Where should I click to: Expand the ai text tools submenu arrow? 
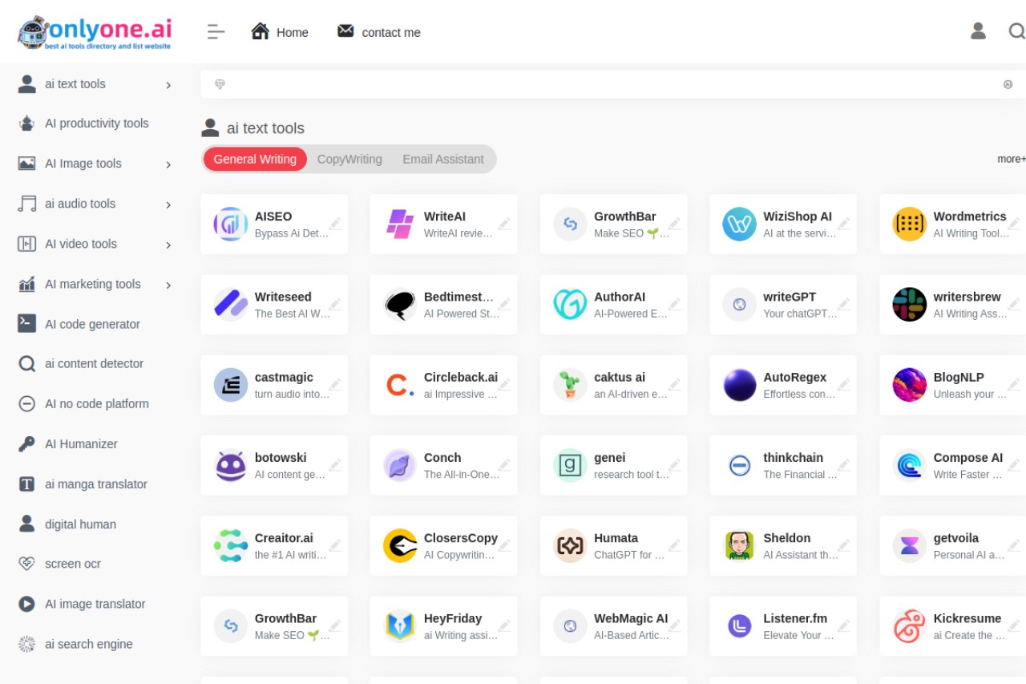[x=168, y=85]
